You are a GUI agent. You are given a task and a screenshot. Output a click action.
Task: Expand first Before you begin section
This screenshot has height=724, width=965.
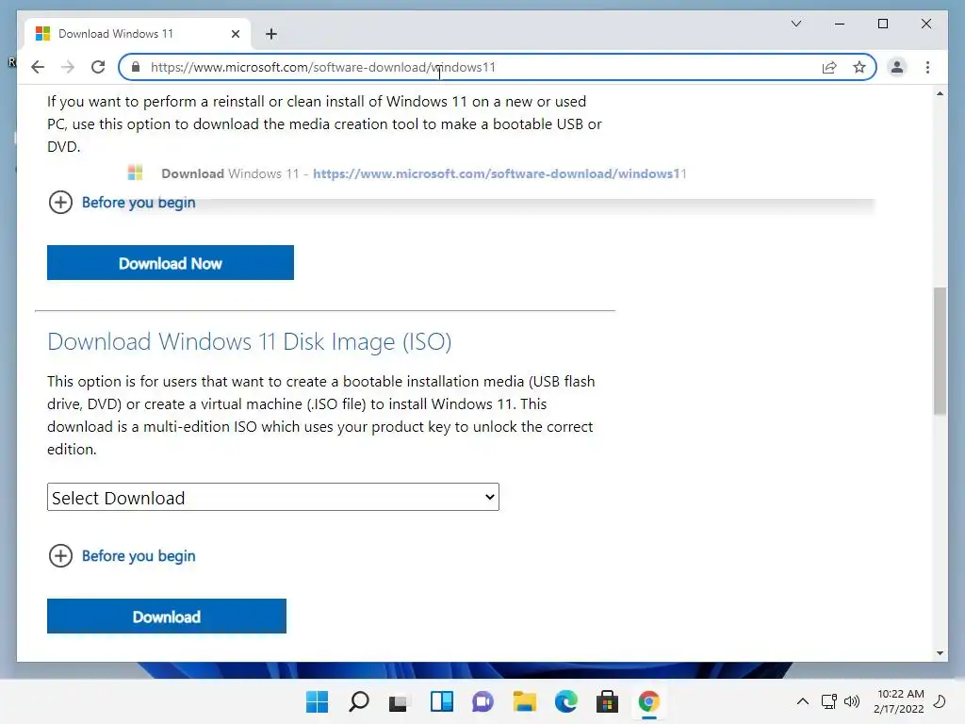point(122,203)
